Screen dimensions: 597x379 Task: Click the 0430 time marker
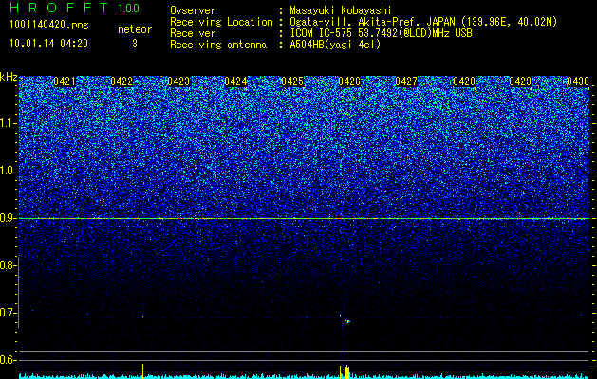[x=578, y=81]
